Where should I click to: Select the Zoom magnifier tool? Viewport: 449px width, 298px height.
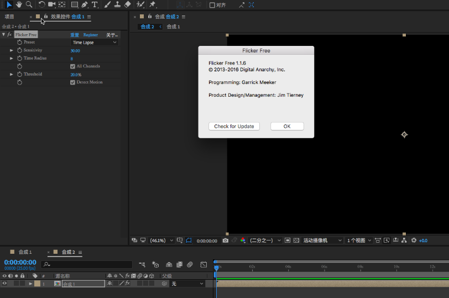tap(29, 4)
